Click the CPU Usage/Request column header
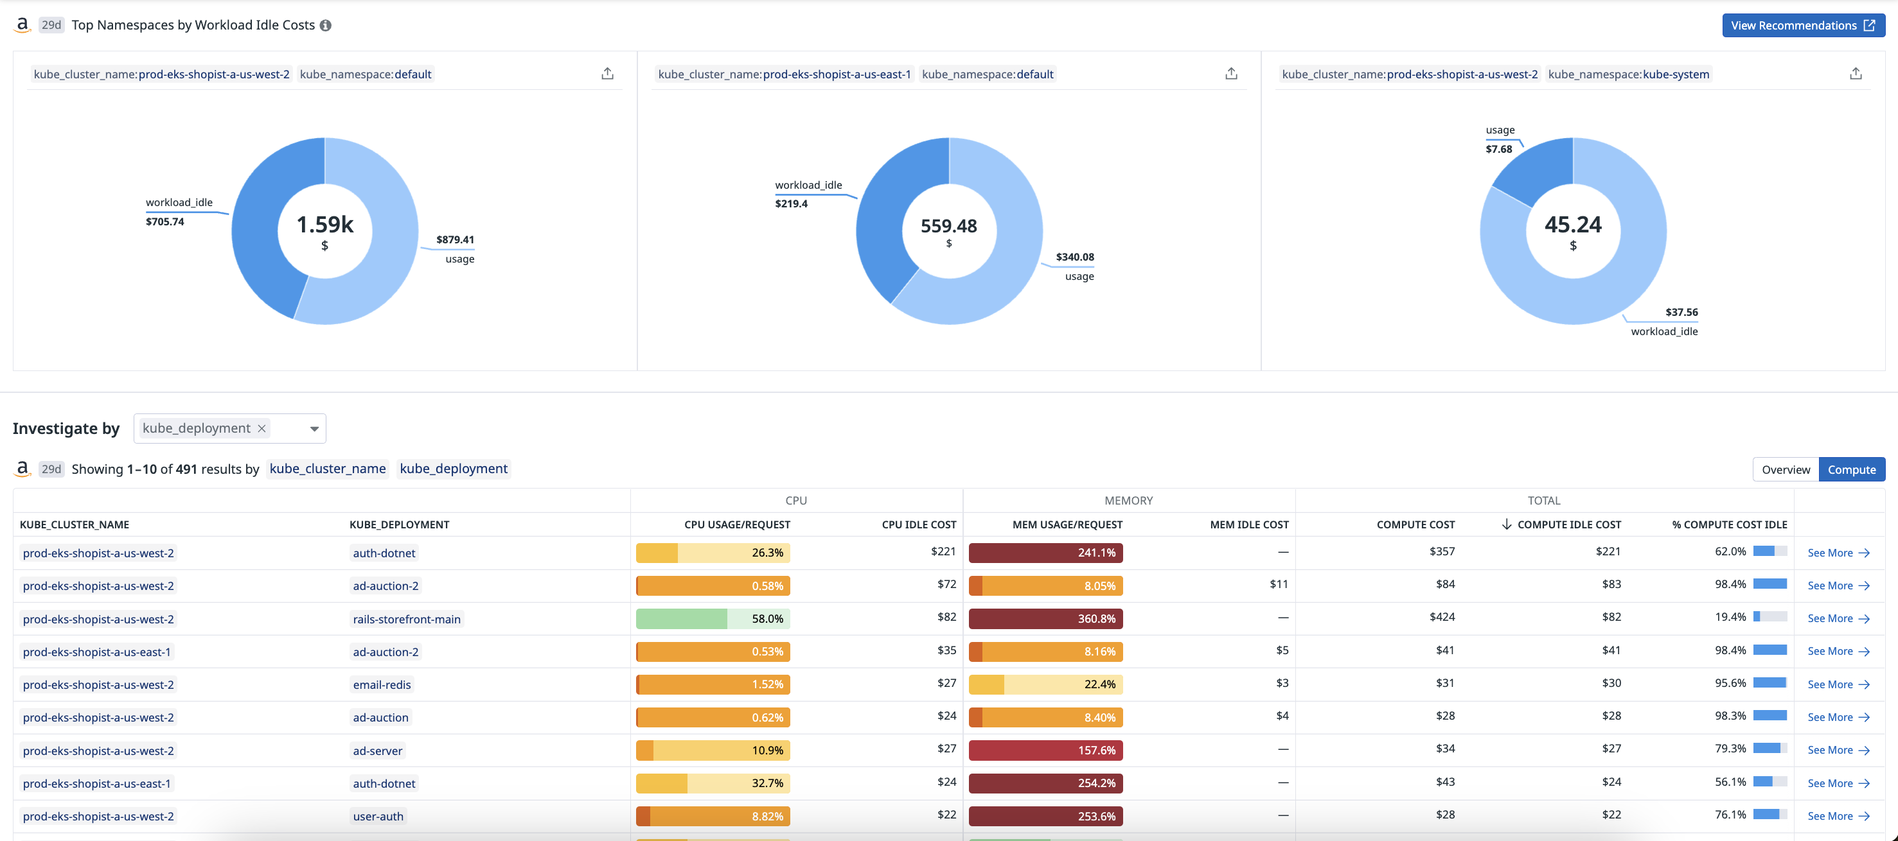 [737, 525]
